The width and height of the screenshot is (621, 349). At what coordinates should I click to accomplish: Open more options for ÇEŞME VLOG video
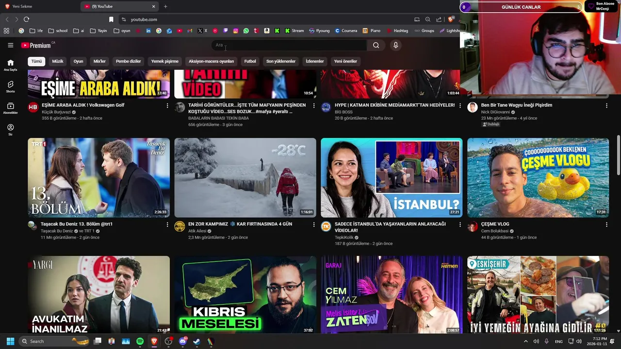pyautogui.click(x=606, y=224)
